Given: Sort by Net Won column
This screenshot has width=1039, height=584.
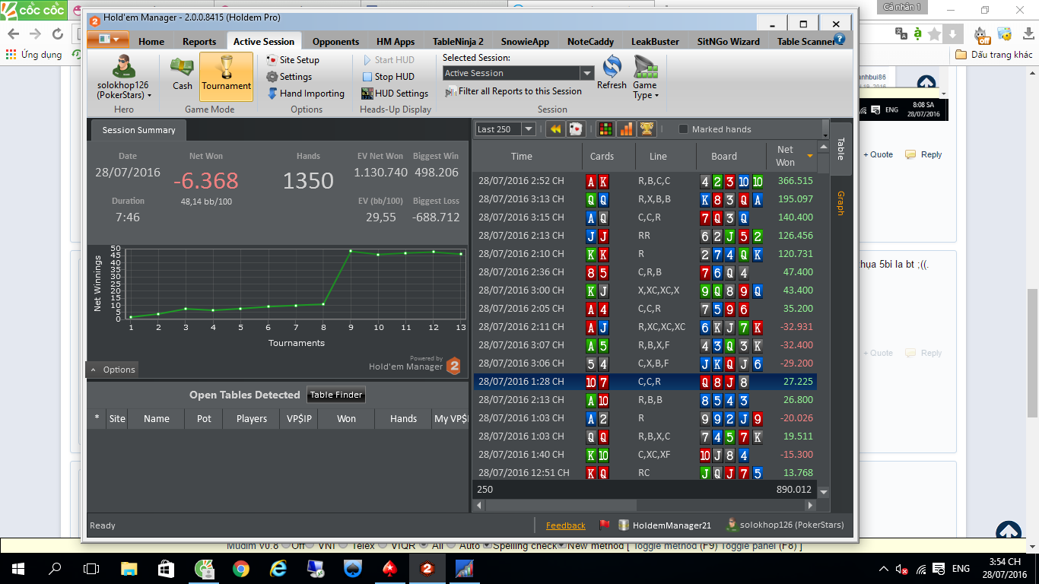Looking at the screenshot, I should pyautogui.click(x=792, y=156).
